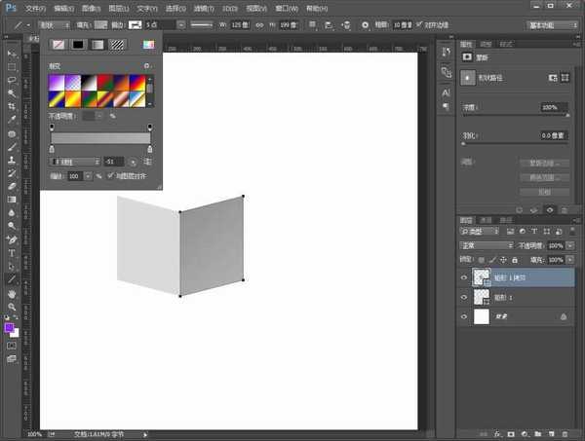This screenshot has height=441, width=585.
Task: Select the Move tool in the toolbox
Action: 12,54
